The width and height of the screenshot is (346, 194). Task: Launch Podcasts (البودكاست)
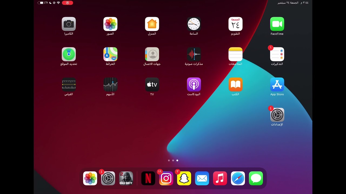(x=194, y=85)
